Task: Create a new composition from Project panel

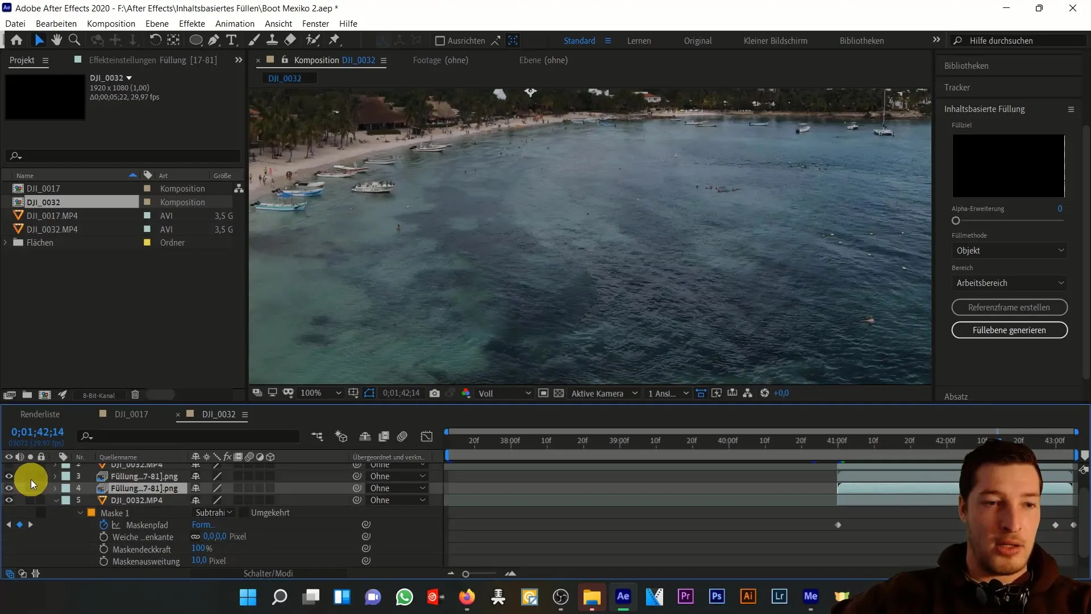Action: [x=44, y=395]
